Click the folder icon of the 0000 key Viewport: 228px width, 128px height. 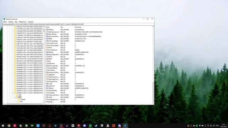(17, 95)
